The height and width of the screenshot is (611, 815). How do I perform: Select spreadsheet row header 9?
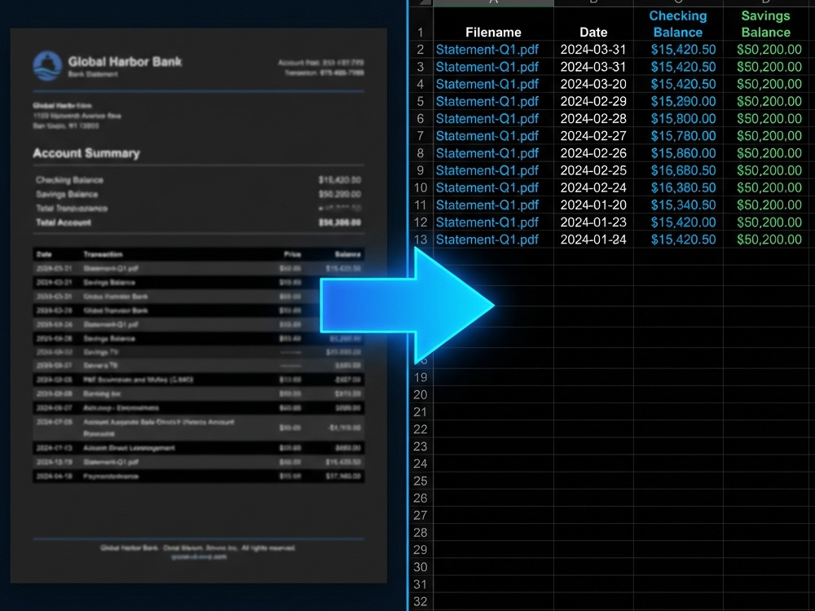click(x=421, y=170)
